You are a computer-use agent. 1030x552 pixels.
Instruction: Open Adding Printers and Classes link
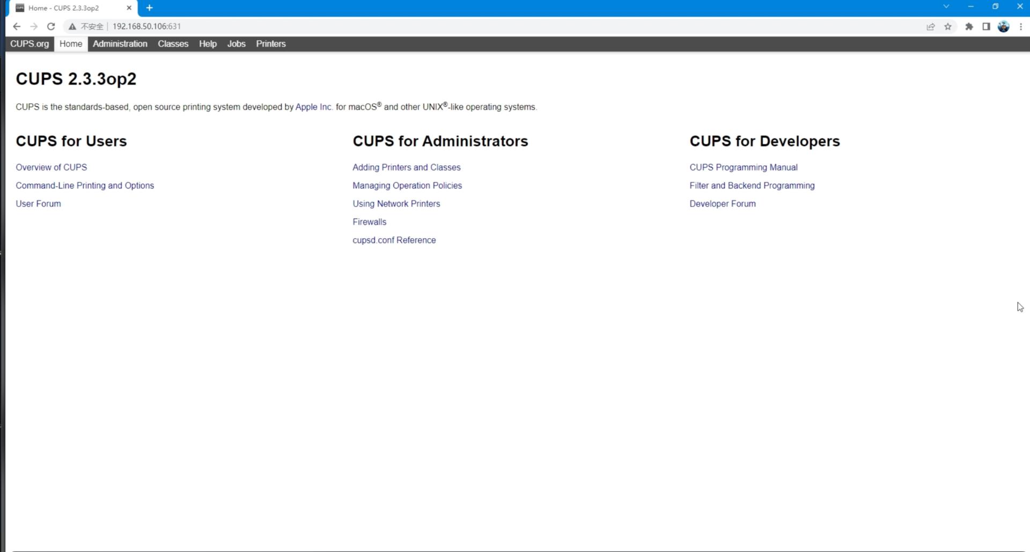[x=406, y=167]
